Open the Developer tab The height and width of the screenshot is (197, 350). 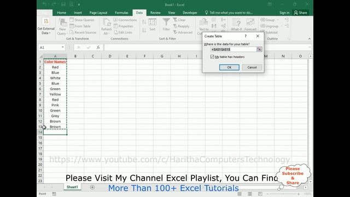click(190, 13)
